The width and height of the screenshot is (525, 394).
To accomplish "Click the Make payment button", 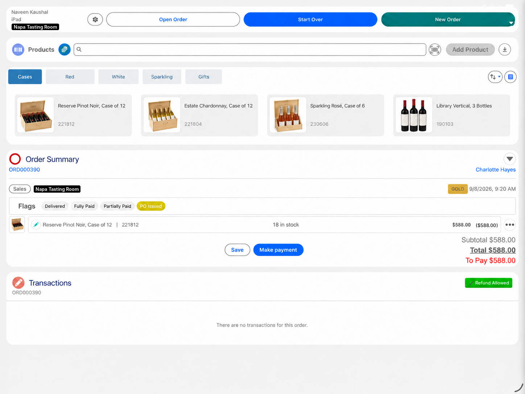I will pos(278,250).
